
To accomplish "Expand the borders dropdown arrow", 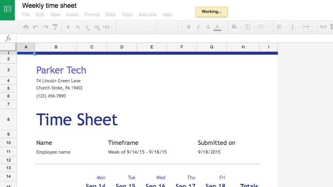I will tap(254, 27).
